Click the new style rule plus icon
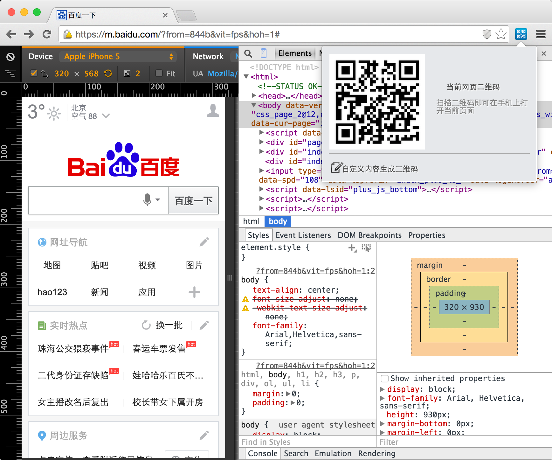The height and width of the screenshot is (460, 552). click(352, 248)
